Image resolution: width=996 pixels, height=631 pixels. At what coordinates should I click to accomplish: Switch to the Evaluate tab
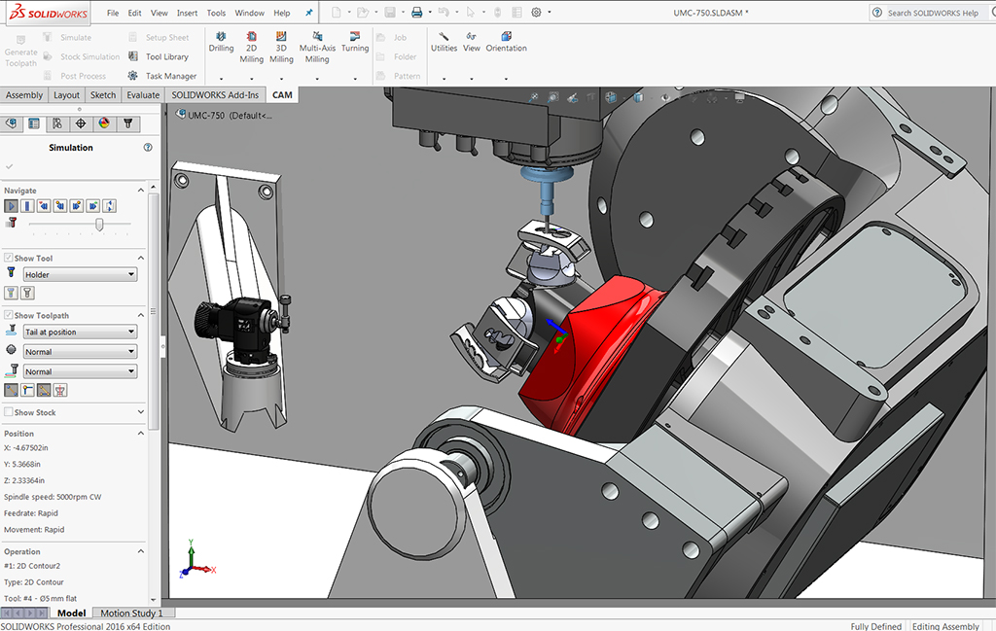142,94
